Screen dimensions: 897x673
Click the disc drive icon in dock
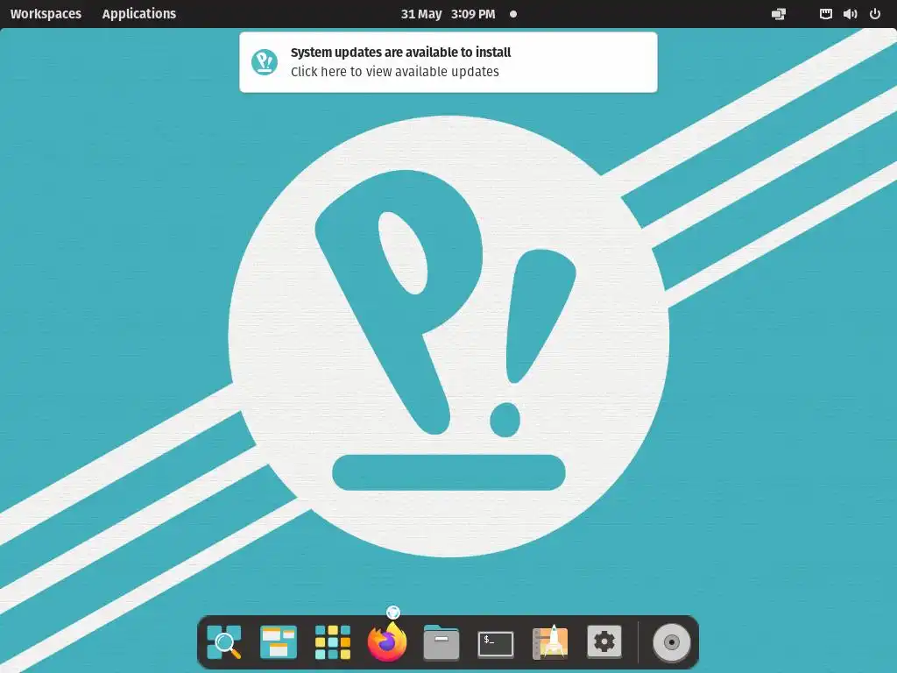coord(672,642)
